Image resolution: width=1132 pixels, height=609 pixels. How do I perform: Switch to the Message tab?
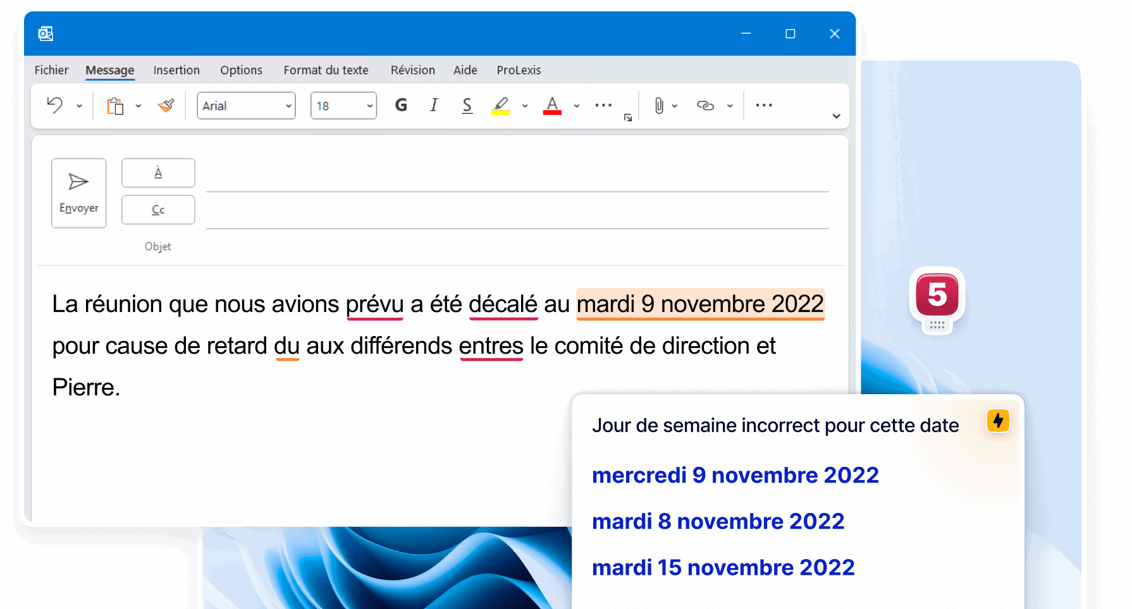tap(110, 70)
